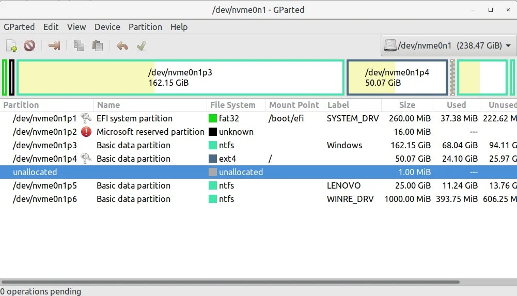Click the File System column header
Screen dimensions: 517x296
tap(236, 105)
